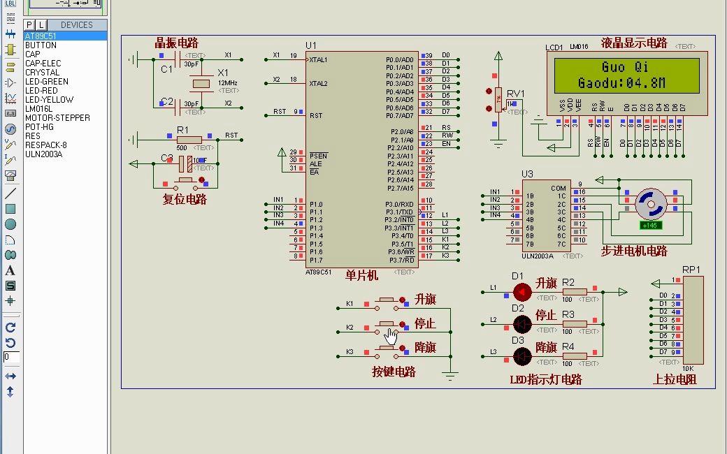
Task: Choose the bus drawing tool
Action: pos(10,34)
